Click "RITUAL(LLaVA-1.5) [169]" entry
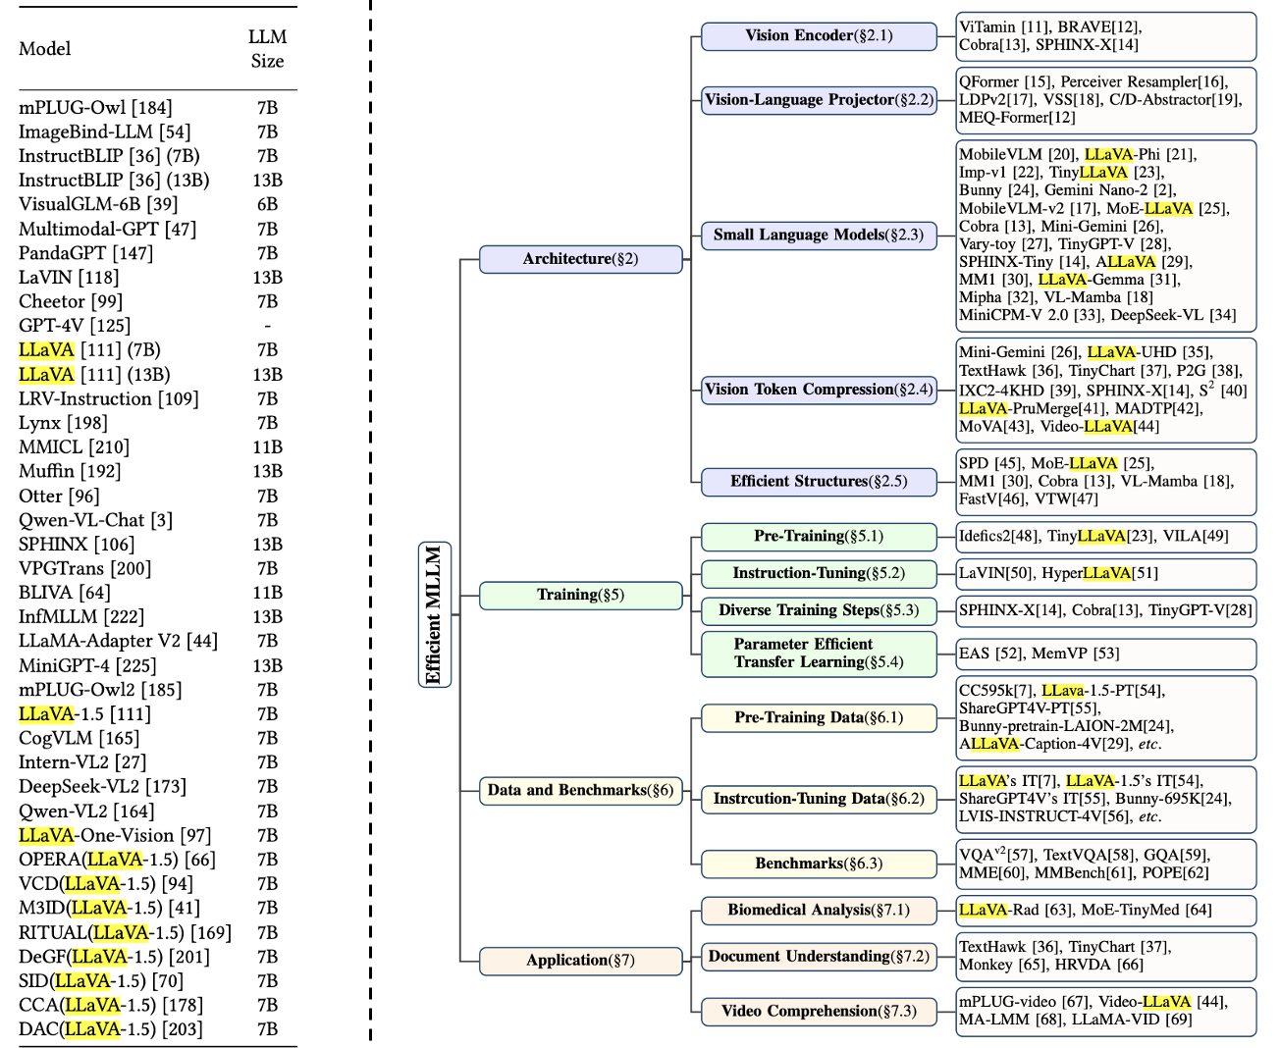Screen dimensions: 1280x1048 click(125, 932)
